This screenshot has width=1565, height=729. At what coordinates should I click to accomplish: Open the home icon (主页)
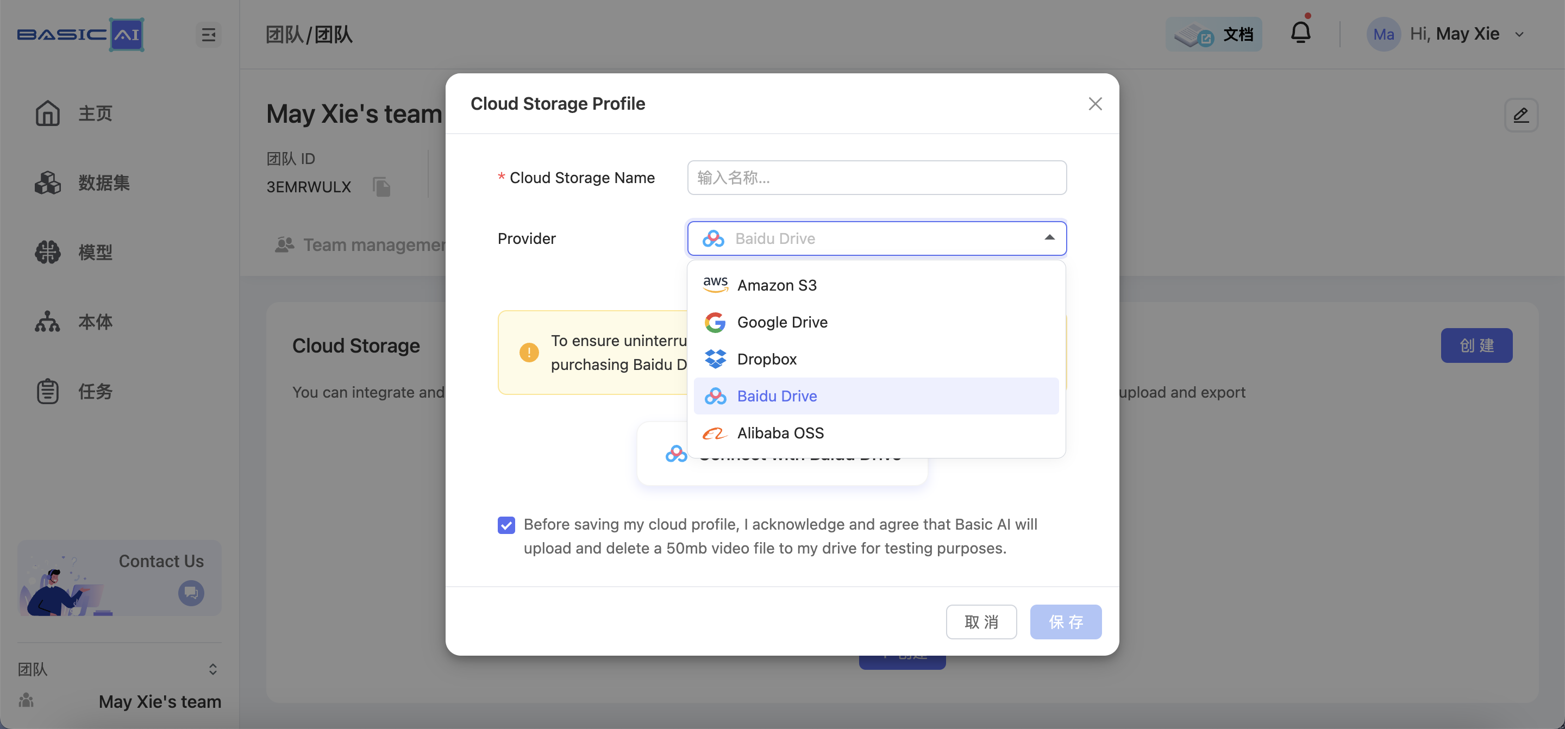click(x=47, y=114)
